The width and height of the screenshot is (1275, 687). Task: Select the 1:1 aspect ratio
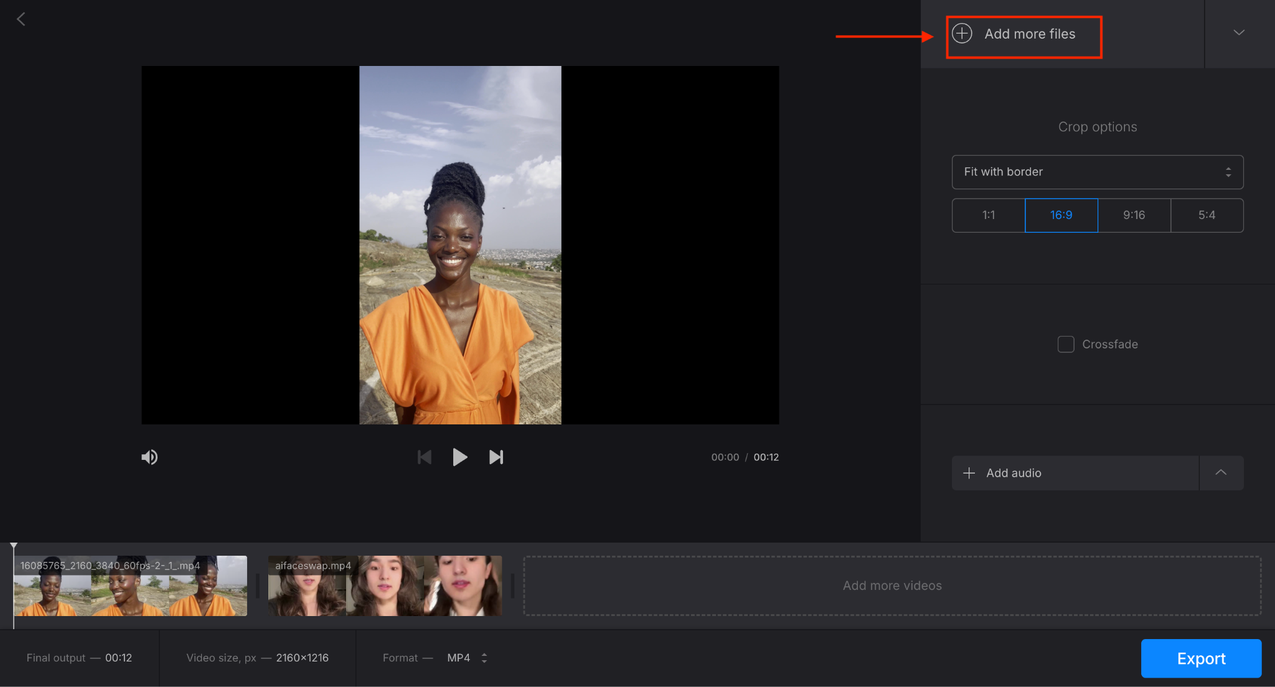989,215
